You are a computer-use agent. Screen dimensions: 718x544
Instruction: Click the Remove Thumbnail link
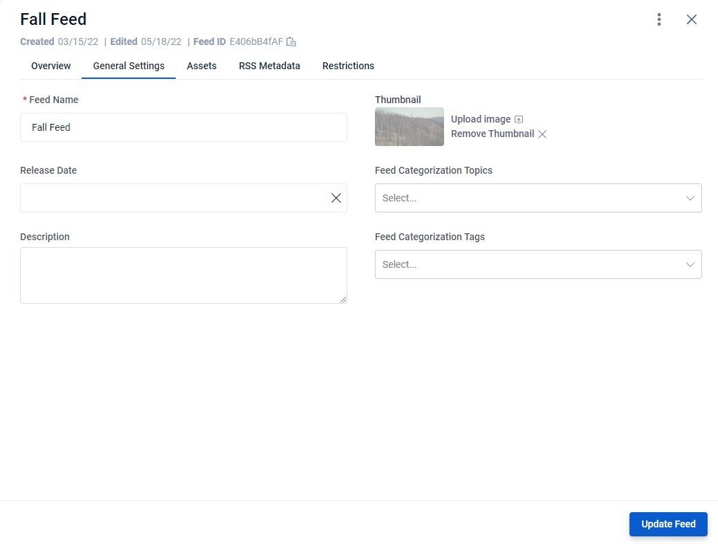click(x=492, y=134)
